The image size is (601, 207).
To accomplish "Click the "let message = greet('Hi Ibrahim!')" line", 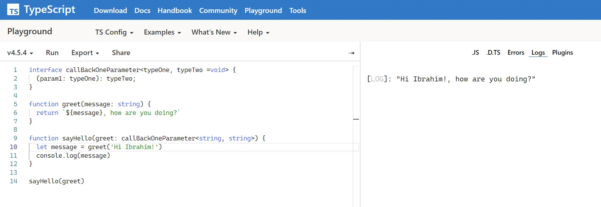I will [x=99, y=147].
